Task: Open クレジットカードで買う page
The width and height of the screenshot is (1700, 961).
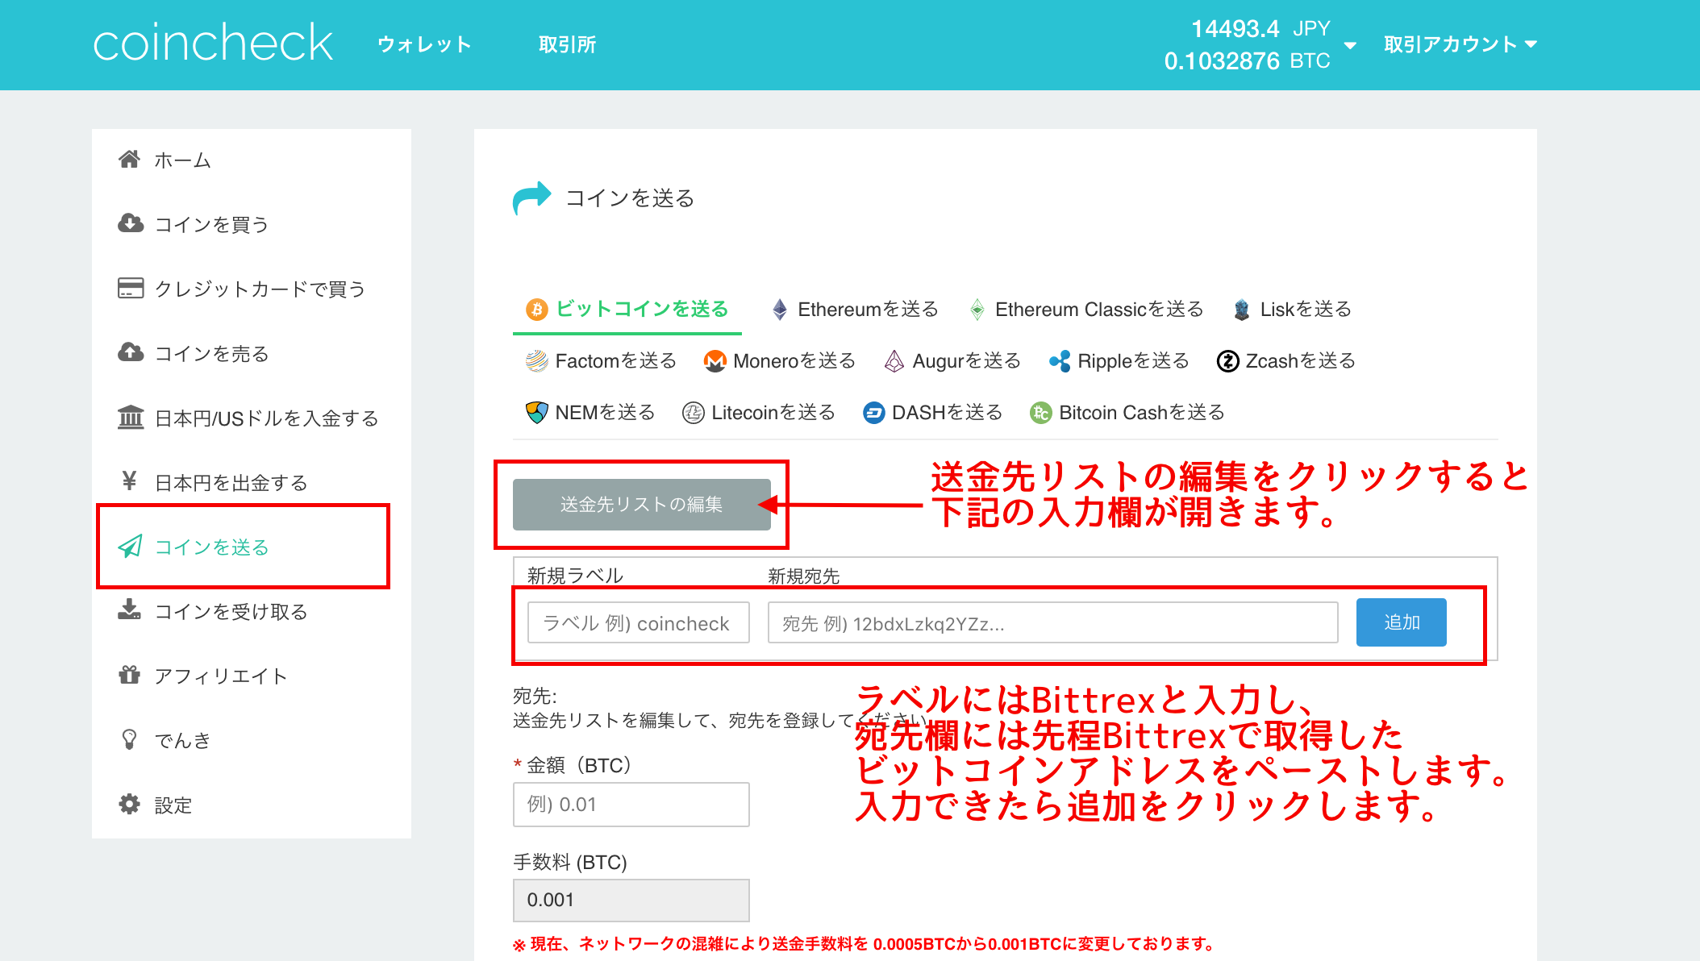Action: click(x=260, y=289)
